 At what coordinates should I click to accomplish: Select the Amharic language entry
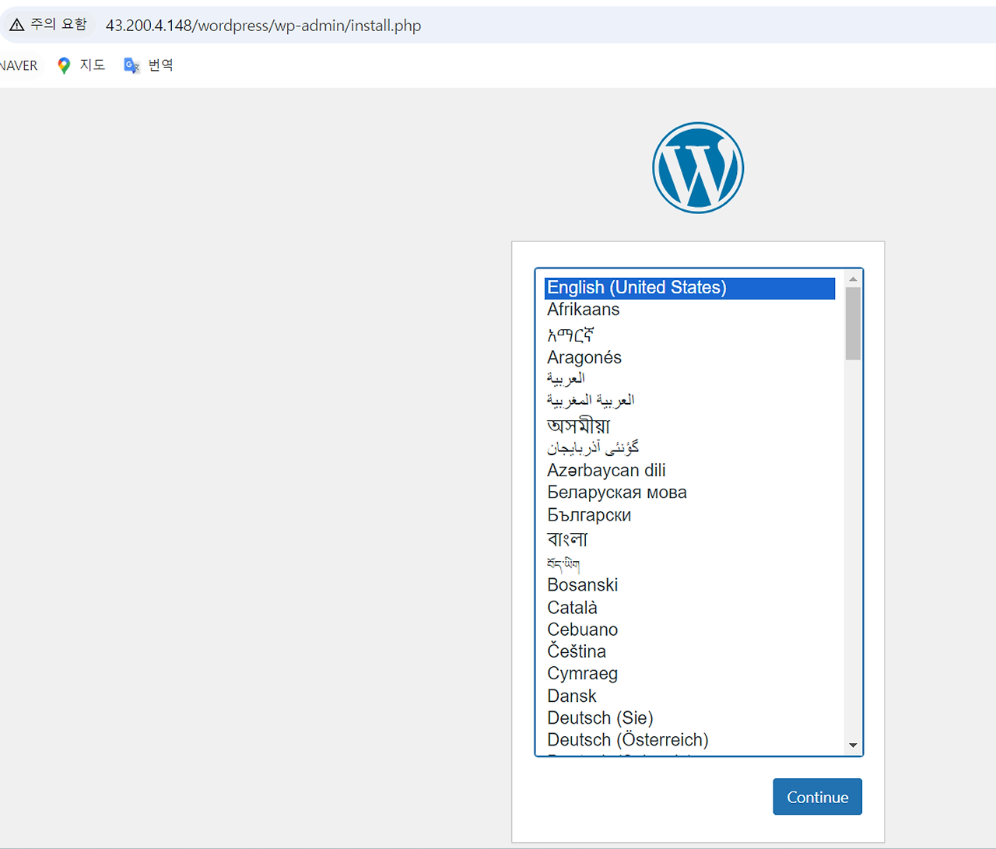[x=689, y=335]
